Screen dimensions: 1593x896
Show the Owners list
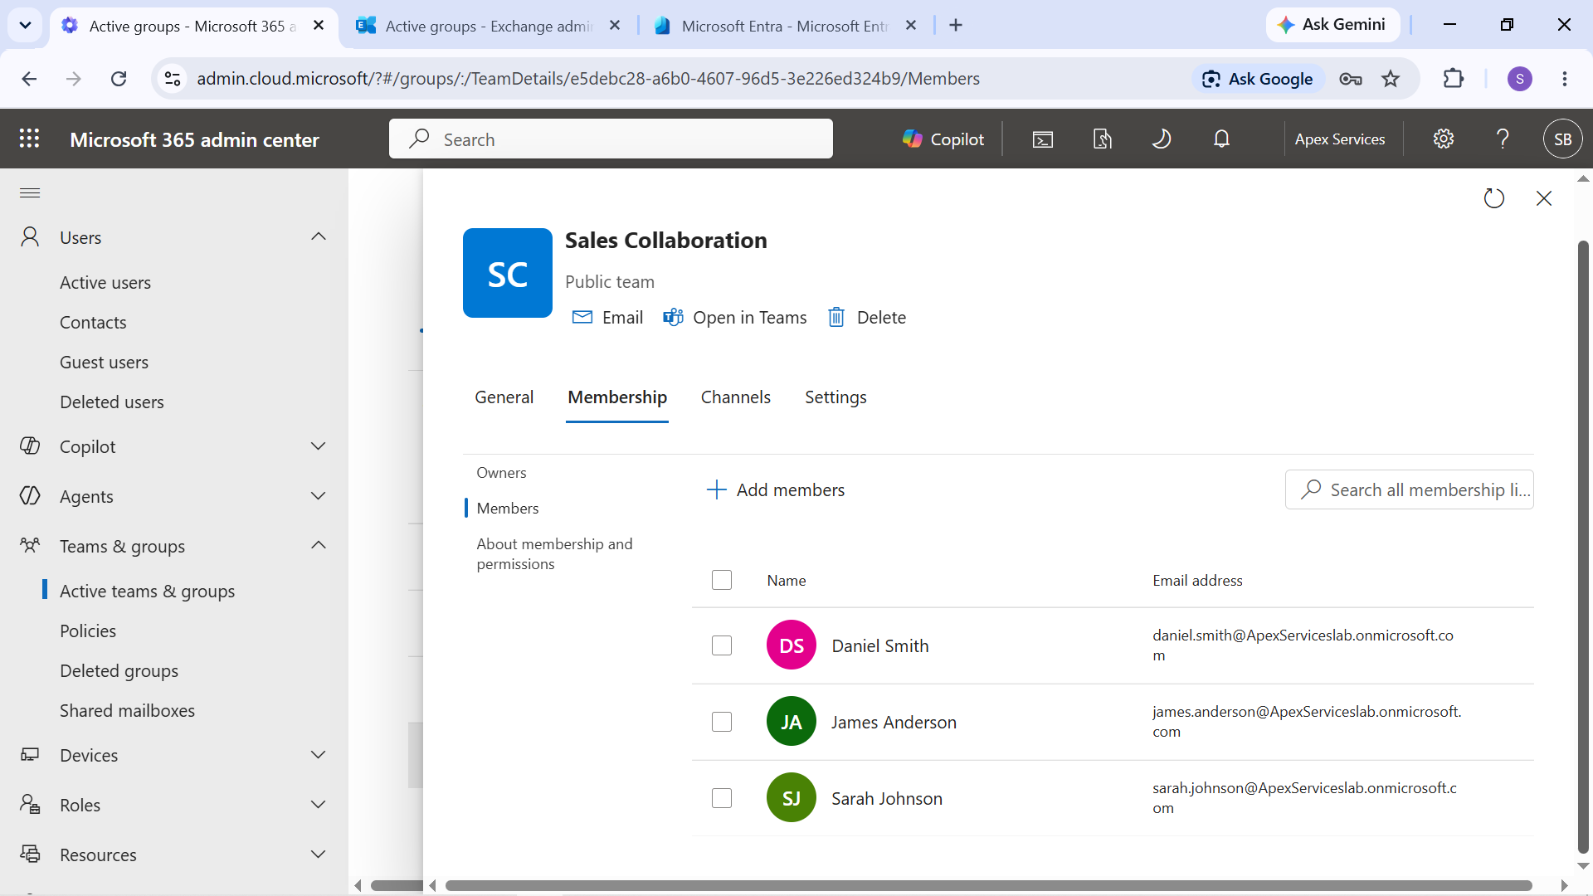pos(501,473)
